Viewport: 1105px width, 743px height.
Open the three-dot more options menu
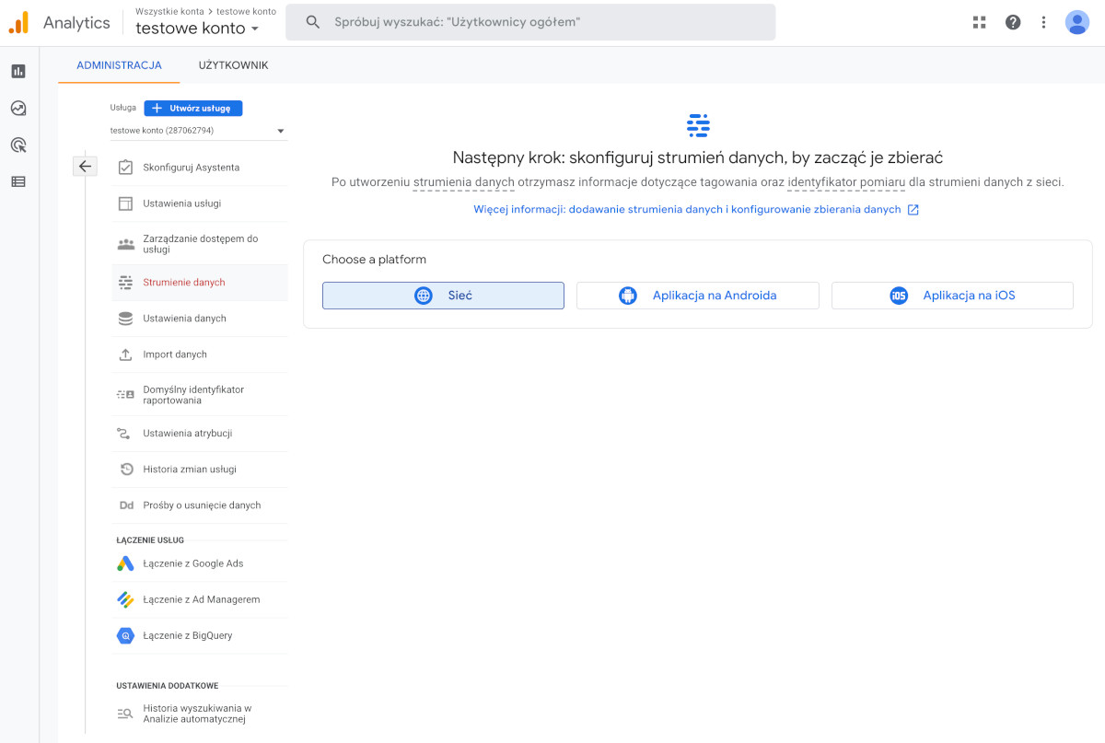1043,22
